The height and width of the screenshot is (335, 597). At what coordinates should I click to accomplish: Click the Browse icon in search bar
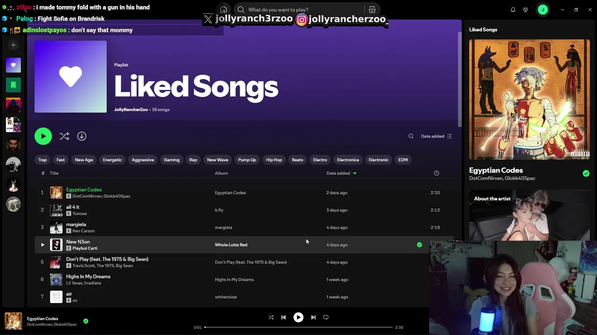[x=372, y=9]
